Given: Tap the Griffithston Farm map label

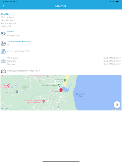Looking at the screenshot, I should coord(26,88).
